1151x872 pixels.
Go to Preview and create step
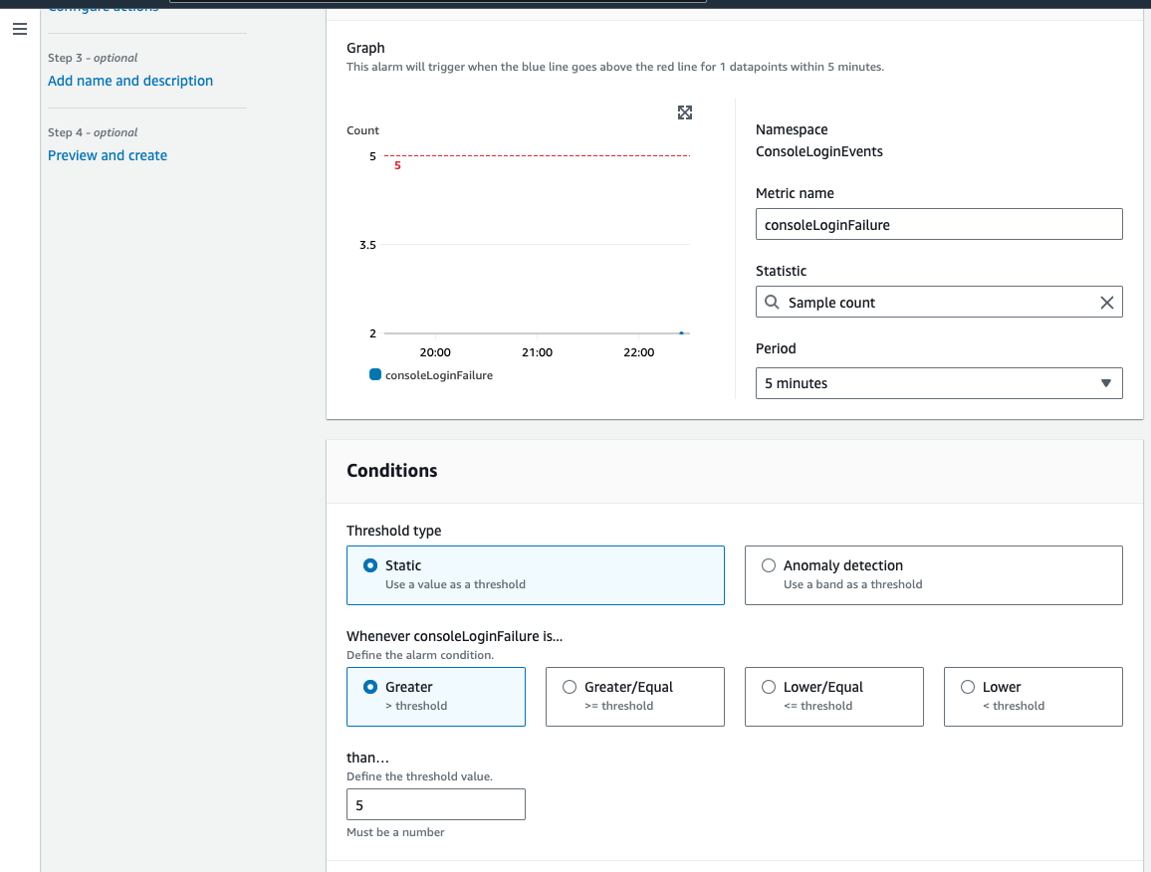(x=108, y=155)
